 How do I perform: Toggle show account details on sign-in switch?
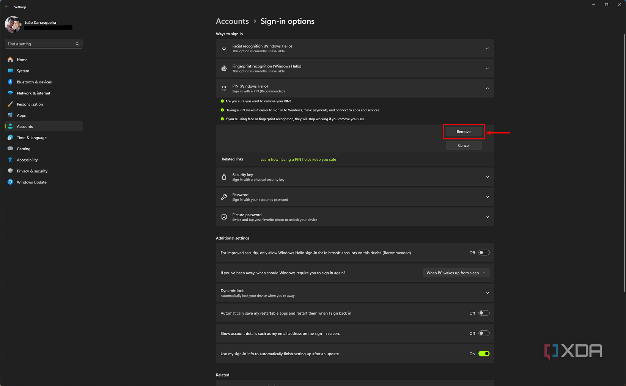click(x=484, y=334)
